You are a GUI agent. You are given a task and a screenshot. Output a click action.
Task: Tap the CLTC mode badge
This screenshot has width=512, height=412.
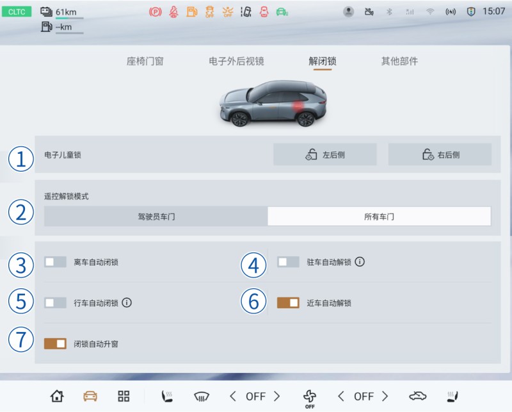pyautogui.click(x=17, y=12)
